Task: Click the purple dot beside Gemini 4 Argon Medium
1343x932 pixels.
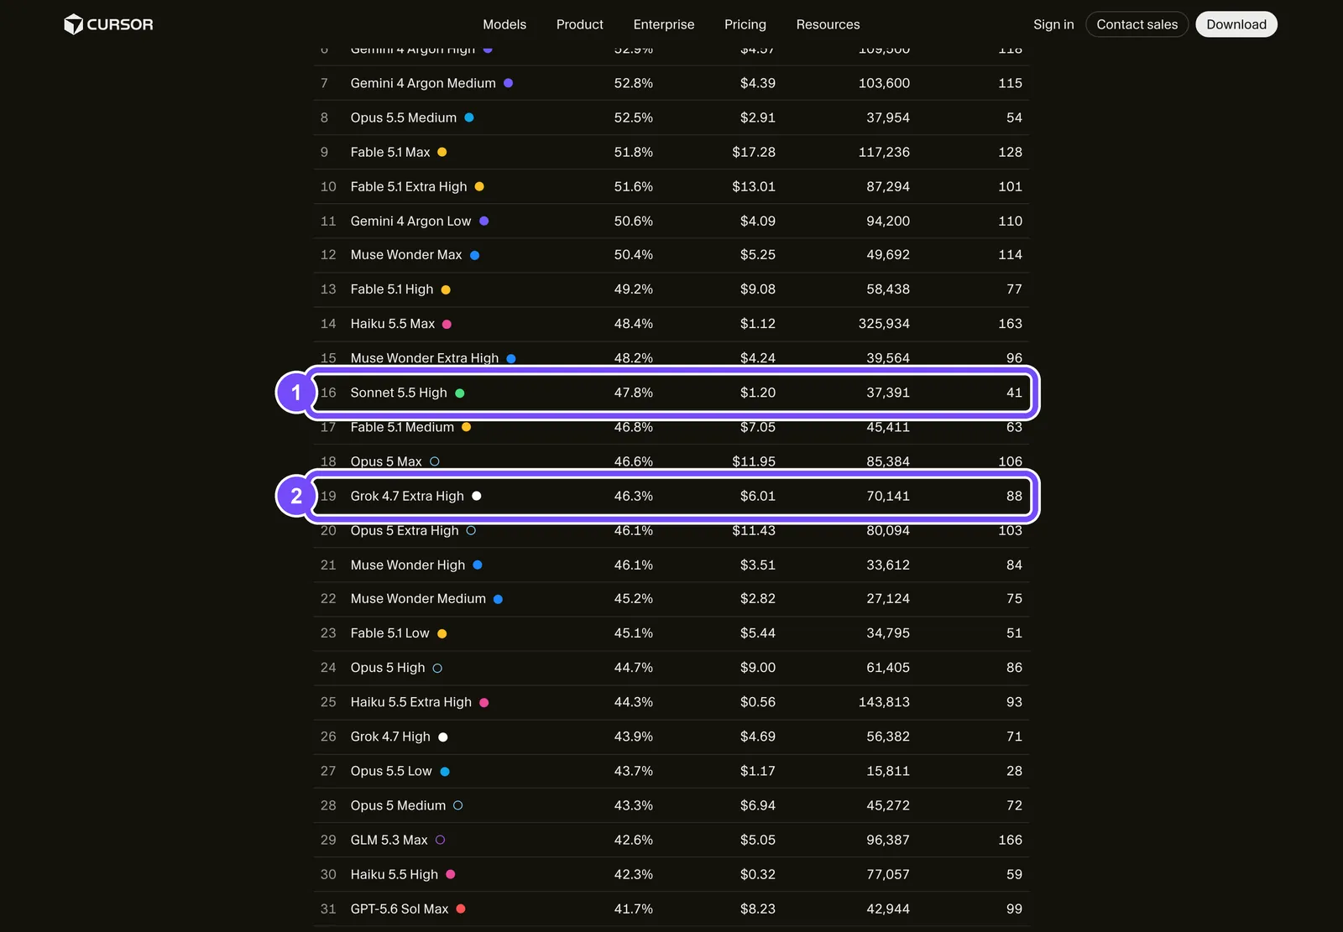Action: tap(508, 83)
